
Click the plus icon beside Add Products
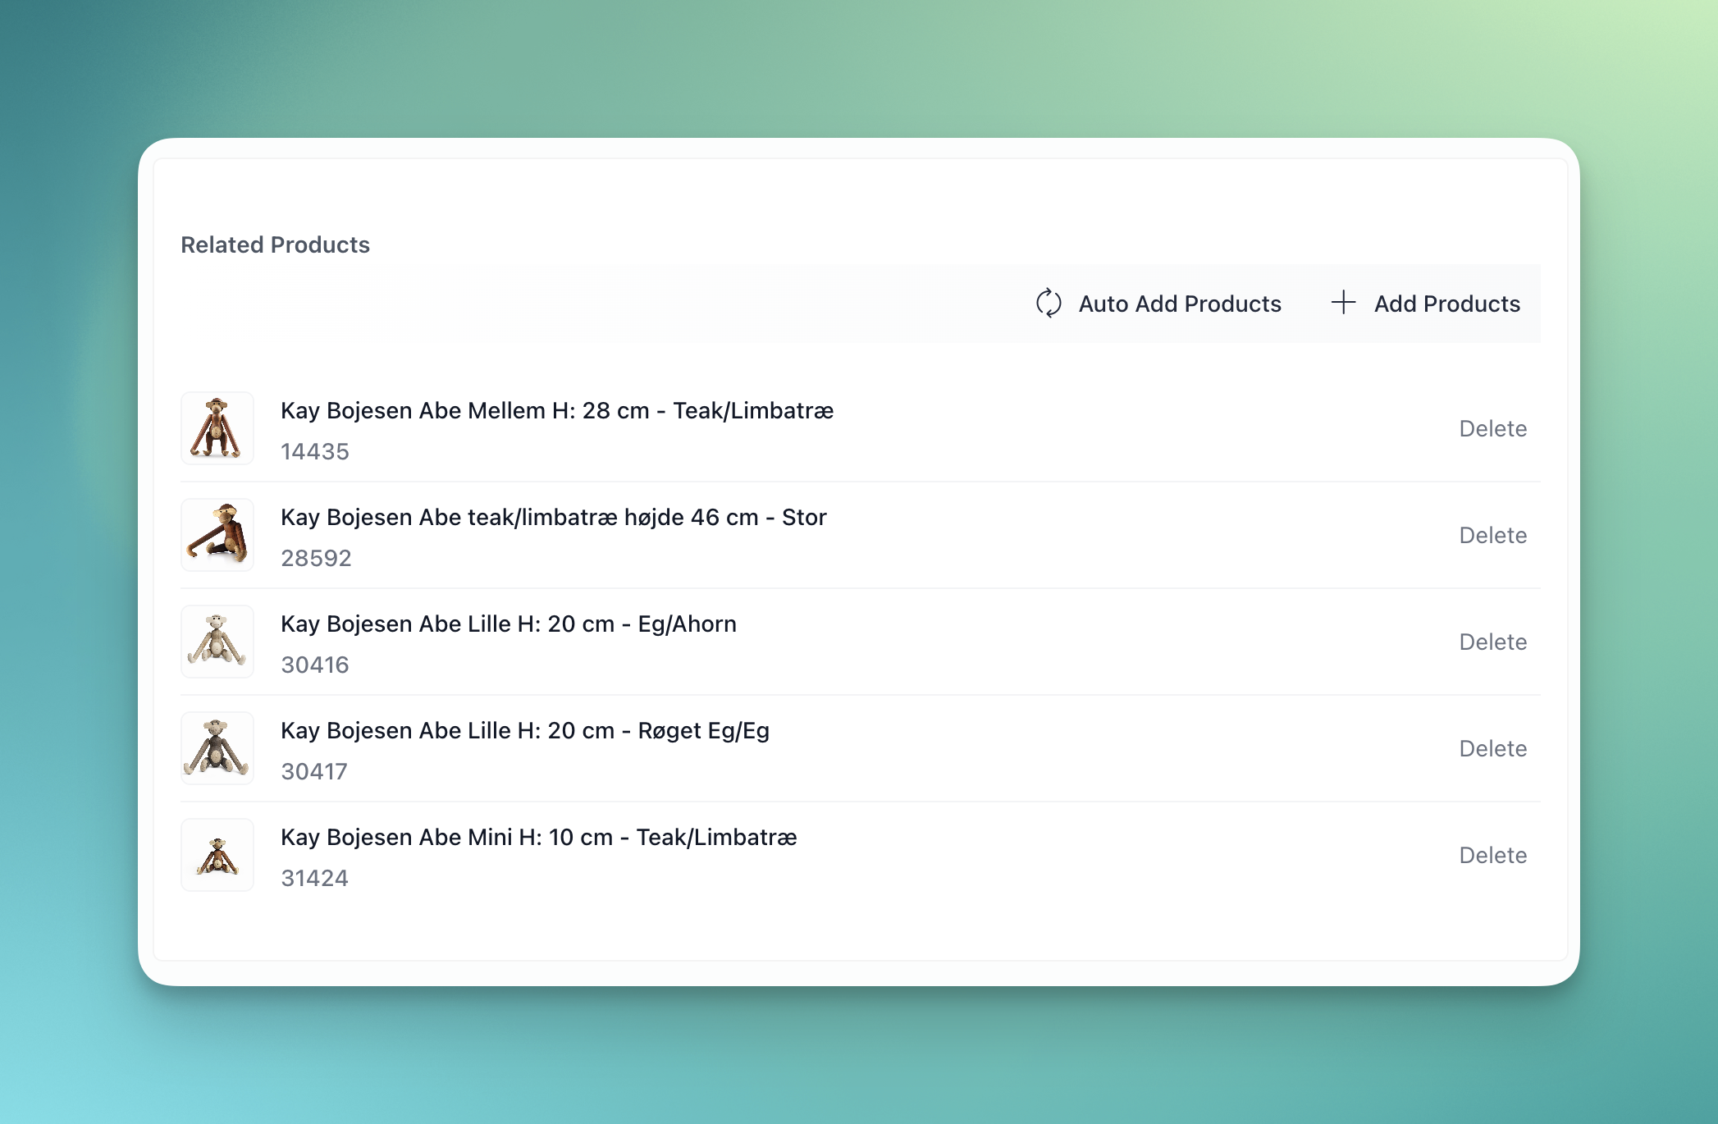click(1343, 303)
